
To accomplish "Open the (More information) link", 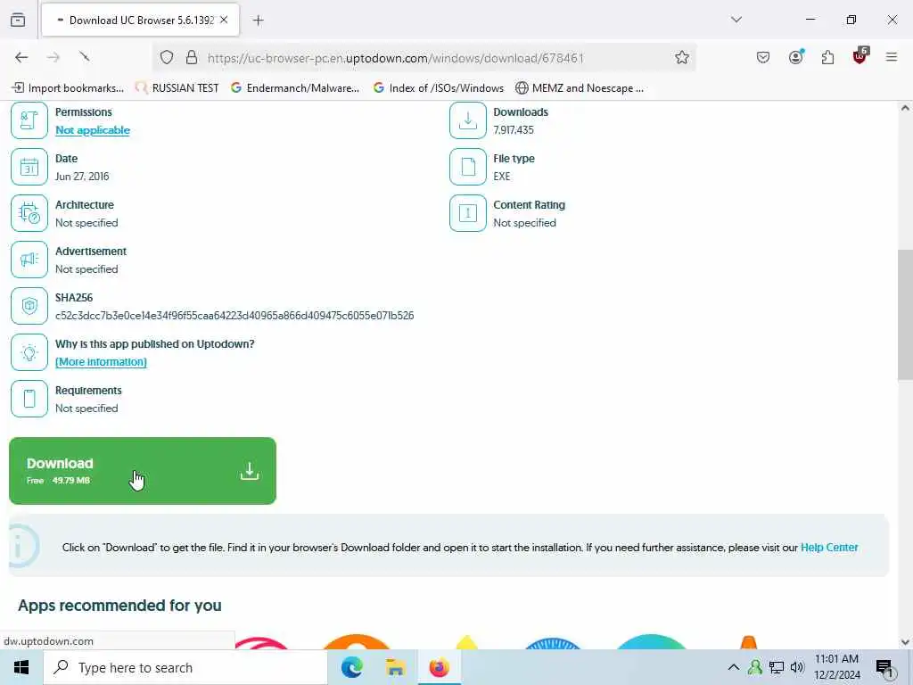I will click(x=101, y=362).
